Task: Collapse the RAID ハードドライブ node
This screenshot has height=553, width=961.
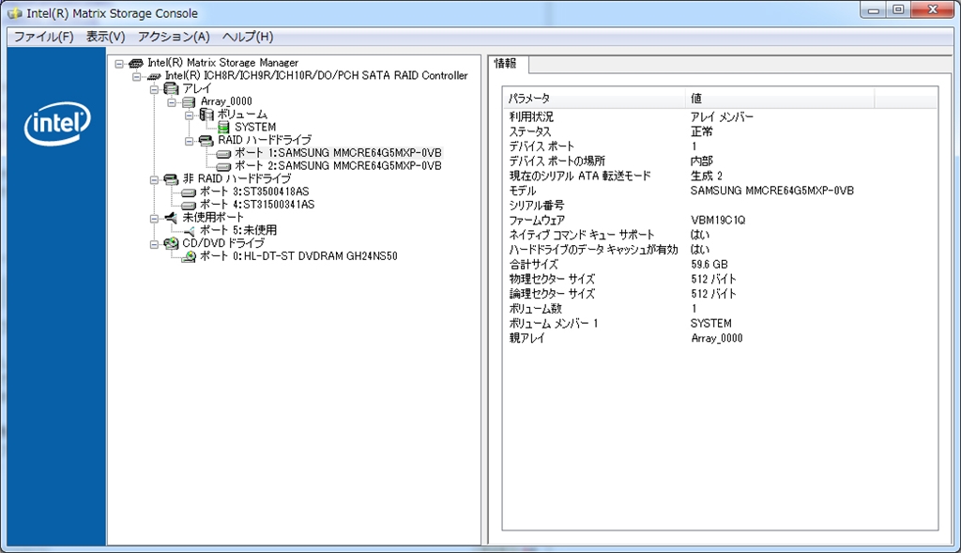Action: (x=190, y=141)
